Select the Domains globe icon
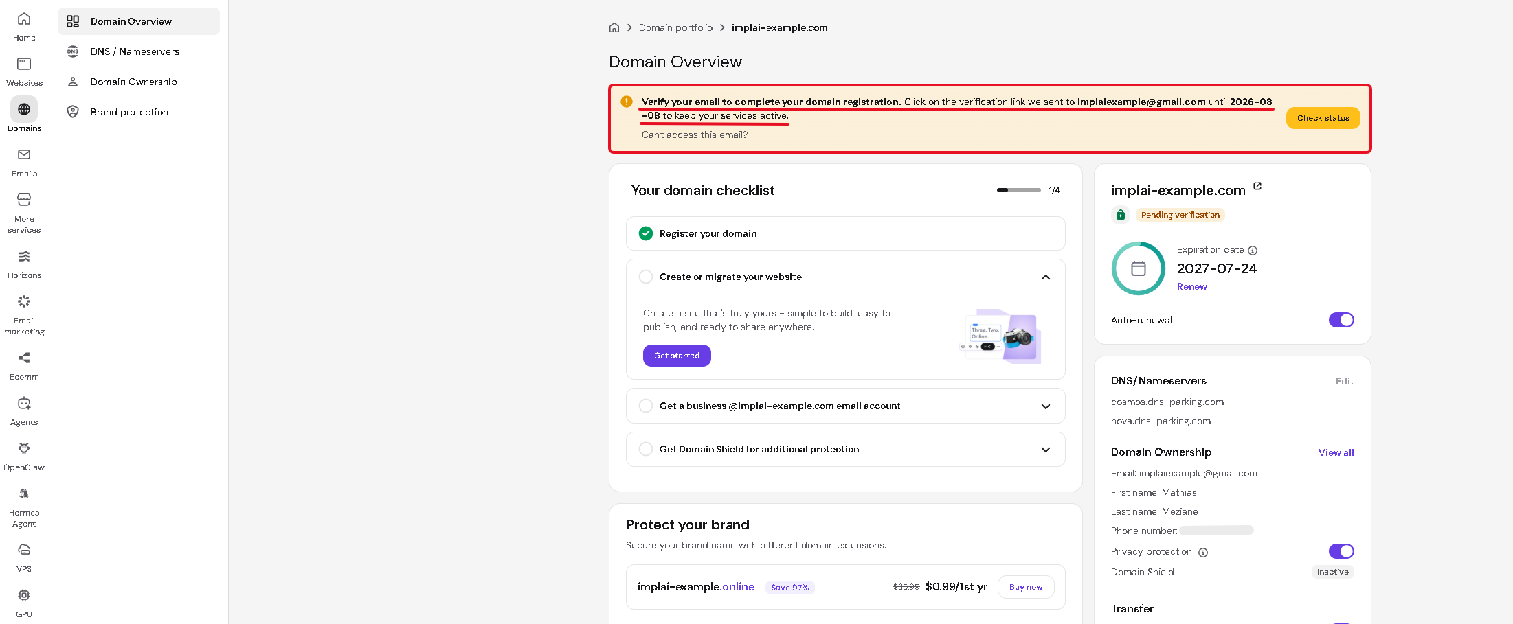The image size is (1513, 624). pos(24,109)
